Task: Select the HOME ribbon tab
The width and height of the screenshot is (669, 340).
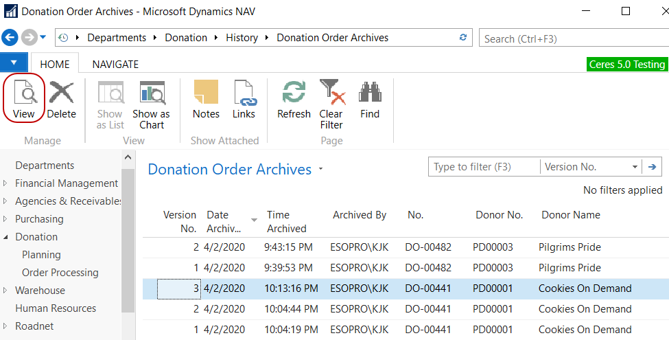Action: [55, 64]
